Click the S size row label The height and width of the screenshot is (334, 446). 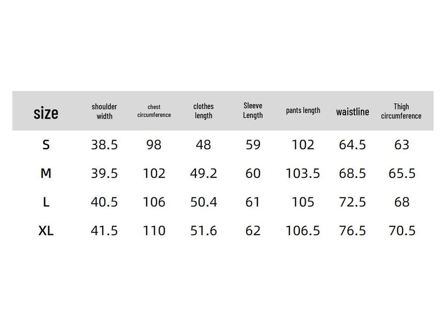pos(46,145)
